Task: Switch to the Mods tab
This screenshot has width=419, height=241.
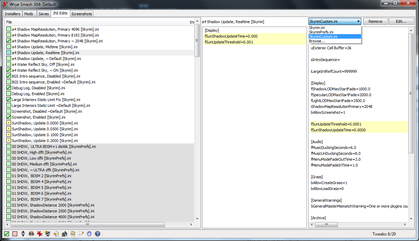Action: (x=29, y=14)
